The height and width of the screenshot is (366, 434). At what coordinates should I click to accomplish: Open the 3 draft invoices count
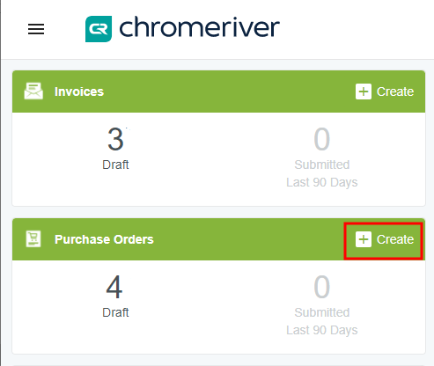(x=115, y=139)
